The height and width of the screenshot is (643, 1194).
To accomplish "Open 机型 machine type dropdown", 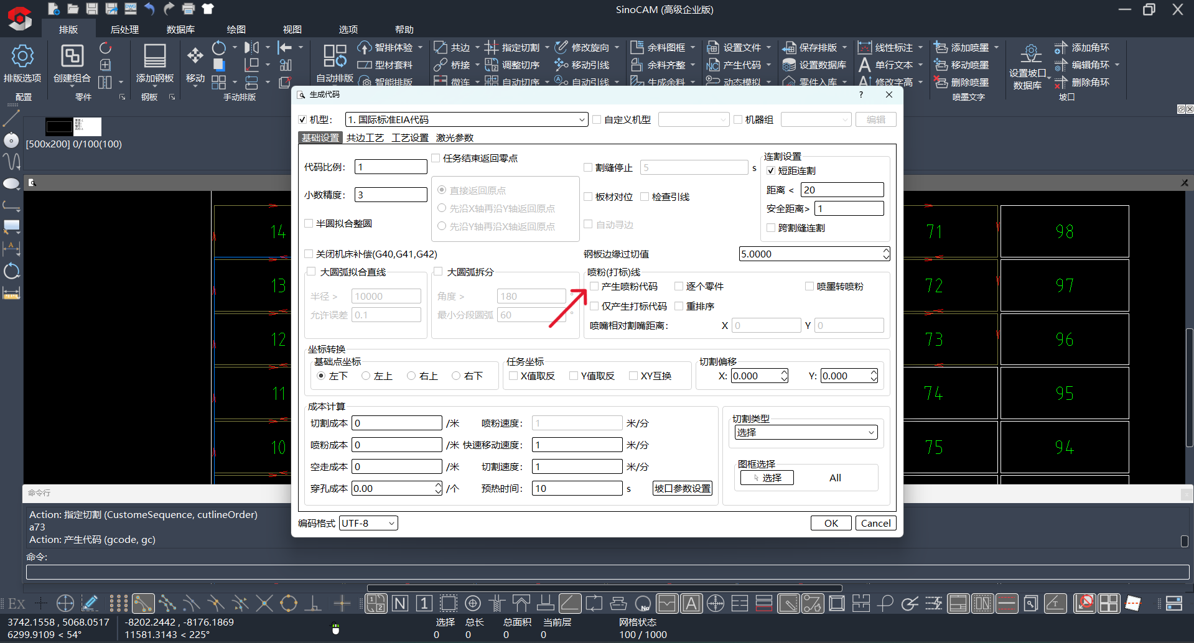I will [x=467, y=119].
